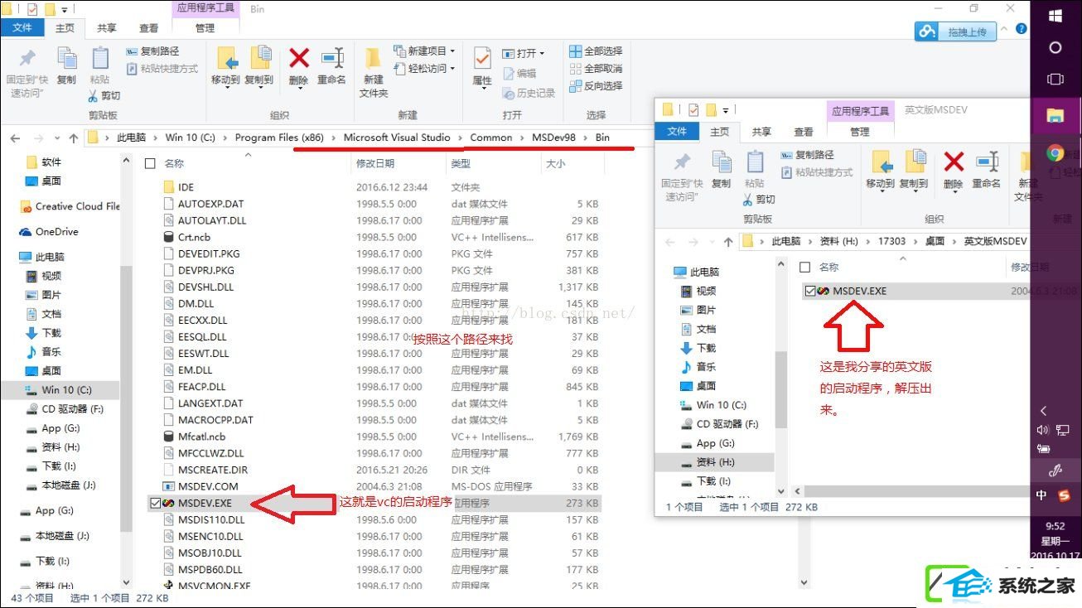The image size is (1082, 608).
Task: Click Rename (重命名) in main ribbon
Action: click(331, 66)
